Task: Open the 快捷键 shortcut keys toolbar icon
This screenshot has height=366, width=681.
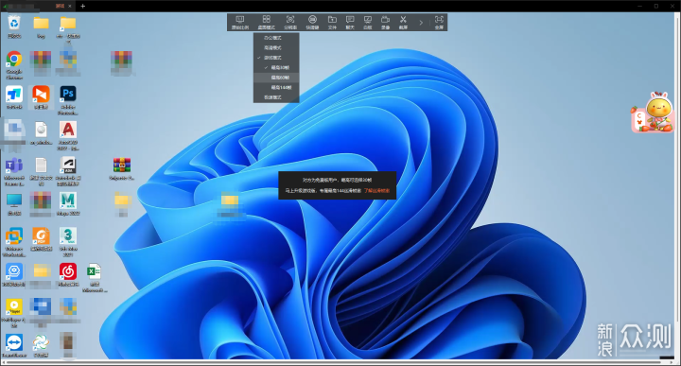Action: point(312,22)
